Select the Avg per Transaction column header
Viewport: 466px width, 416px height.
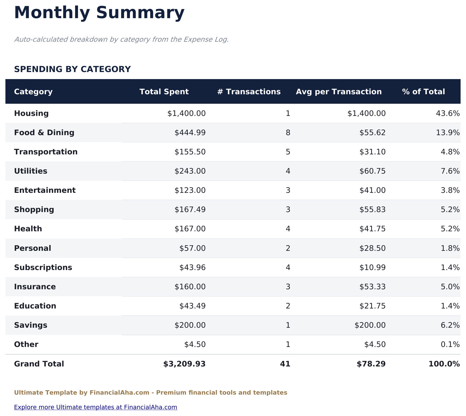[339, 92]
